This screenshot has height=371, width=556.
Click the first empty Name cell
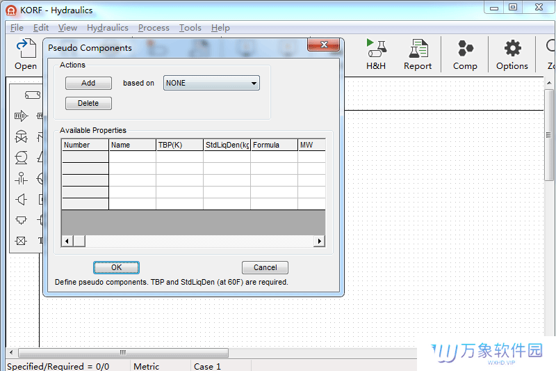tap(132, 157)
